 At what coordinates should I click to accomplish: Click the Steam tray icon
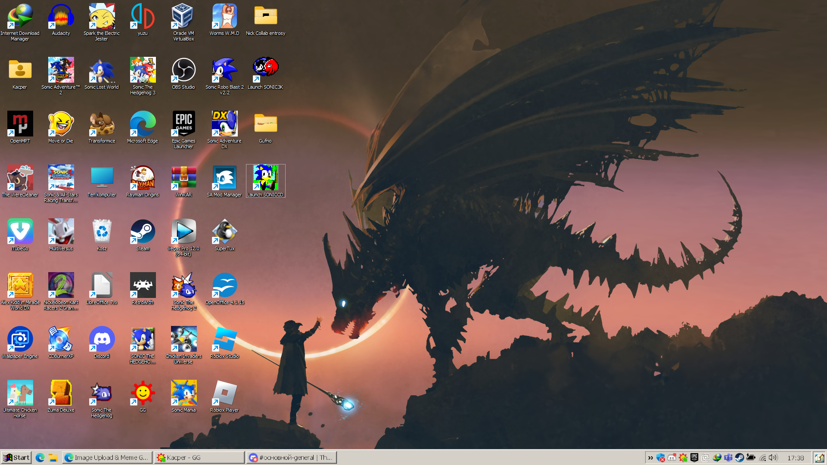739,458
